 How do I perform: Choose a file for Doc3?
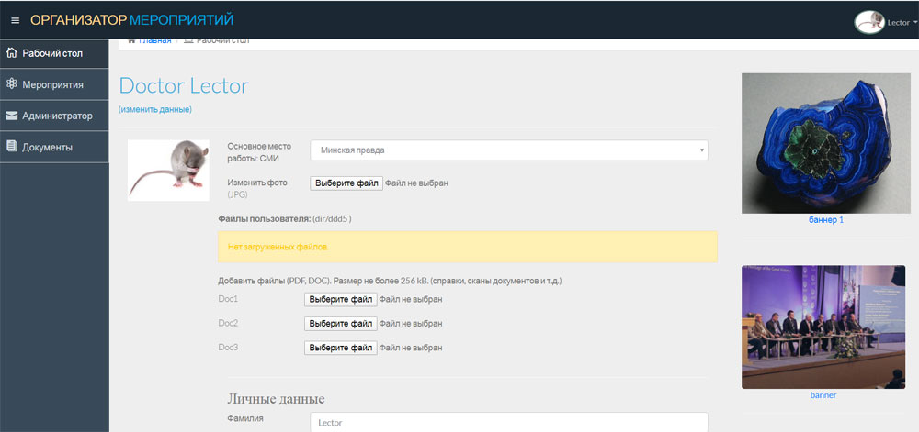pyautogui.click(x=341, y=348)
